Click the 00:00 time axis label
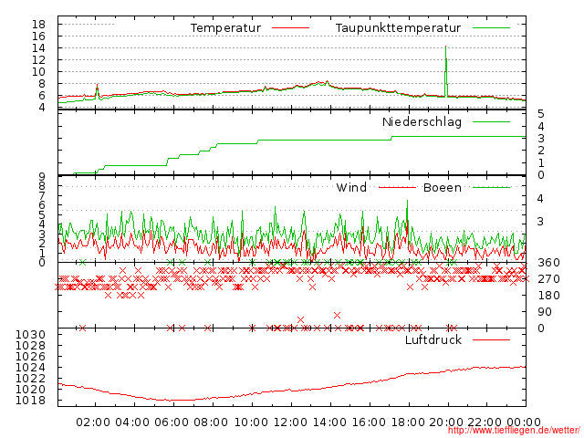The image size is (584, 438). coord(524,422)
